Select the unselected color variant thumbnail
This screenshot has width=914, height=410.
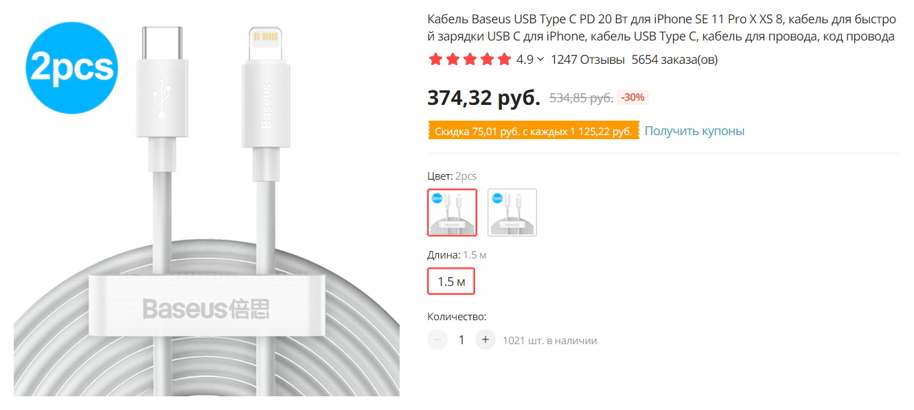click(512, 213)
